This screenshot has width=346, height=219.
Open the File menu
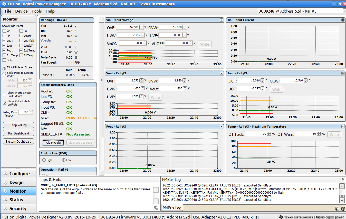tap(8, 11)
